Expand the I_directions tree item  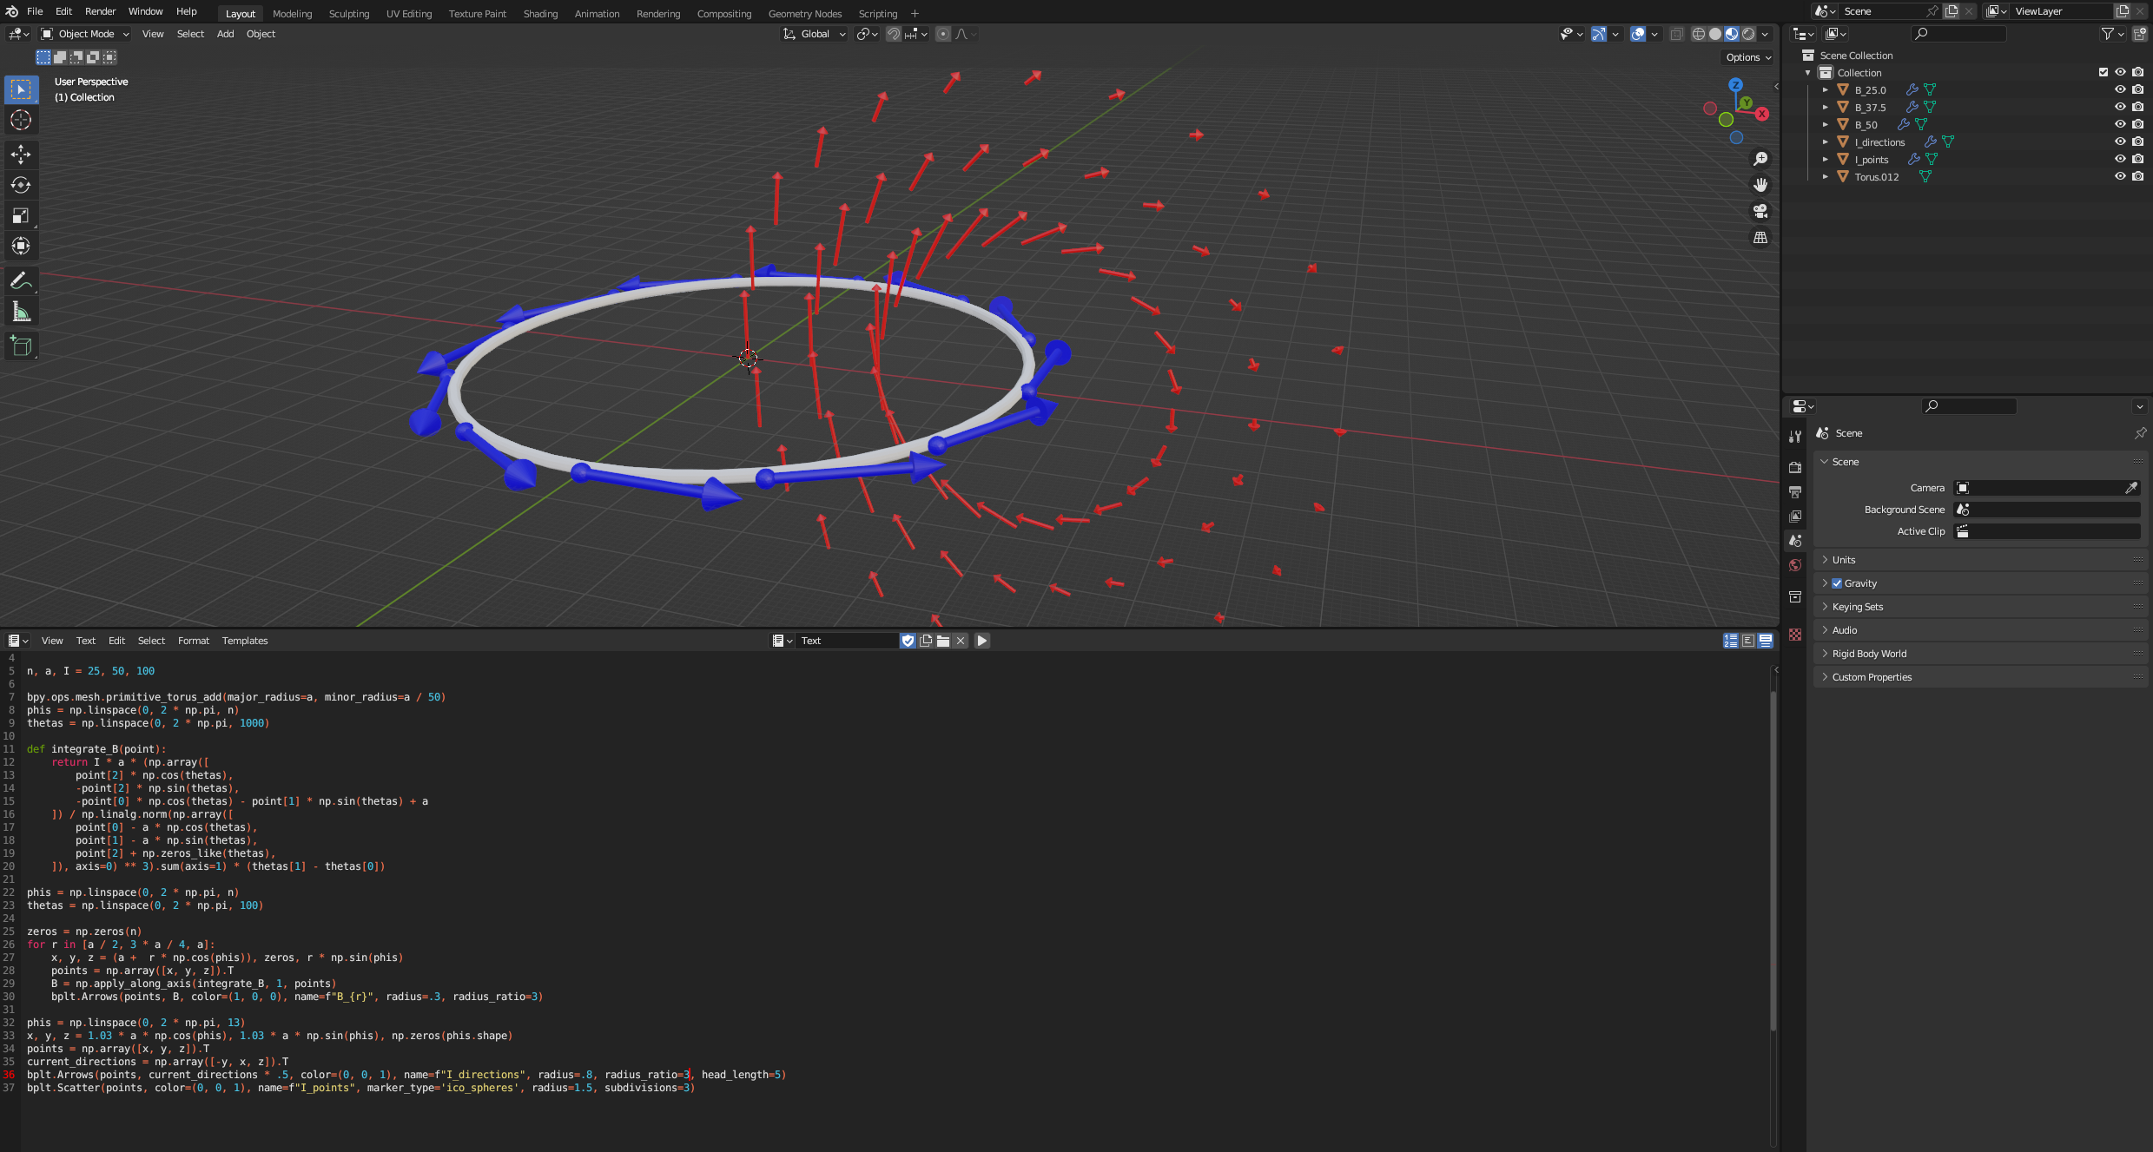click(1825, 142)
